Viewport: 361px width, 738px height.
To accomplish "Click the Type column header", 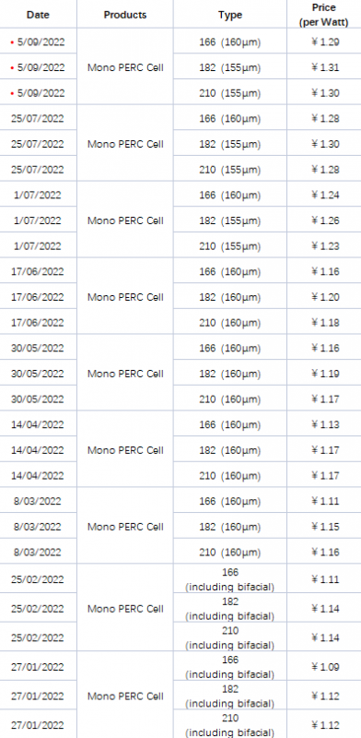I will click(x=230, y=15).
